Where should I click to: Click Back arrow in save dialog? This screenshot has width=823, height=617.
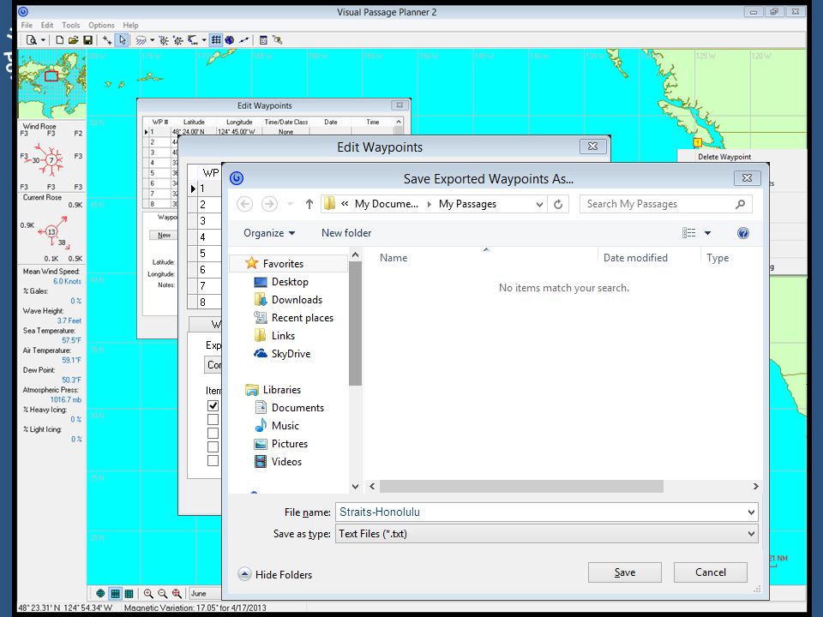pyautogui.click(x=244, y=204)
